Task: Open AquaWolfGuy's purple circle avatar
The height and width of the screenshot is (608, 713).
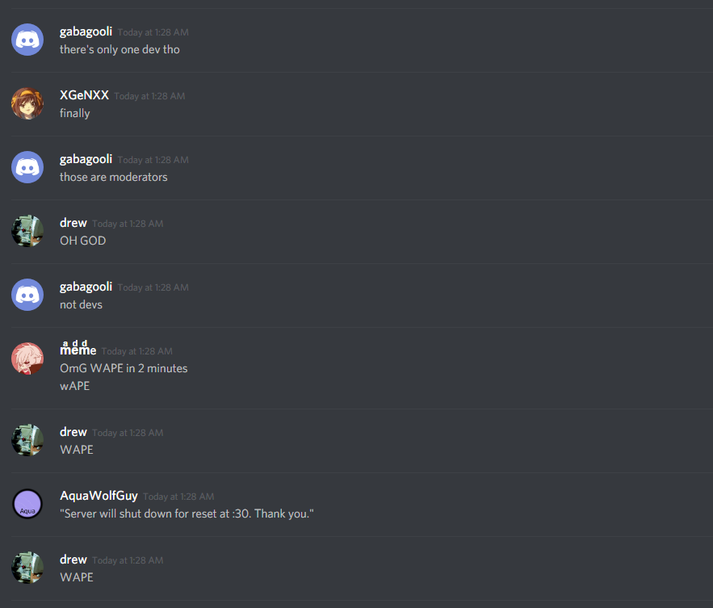Action: pos(27,504)
